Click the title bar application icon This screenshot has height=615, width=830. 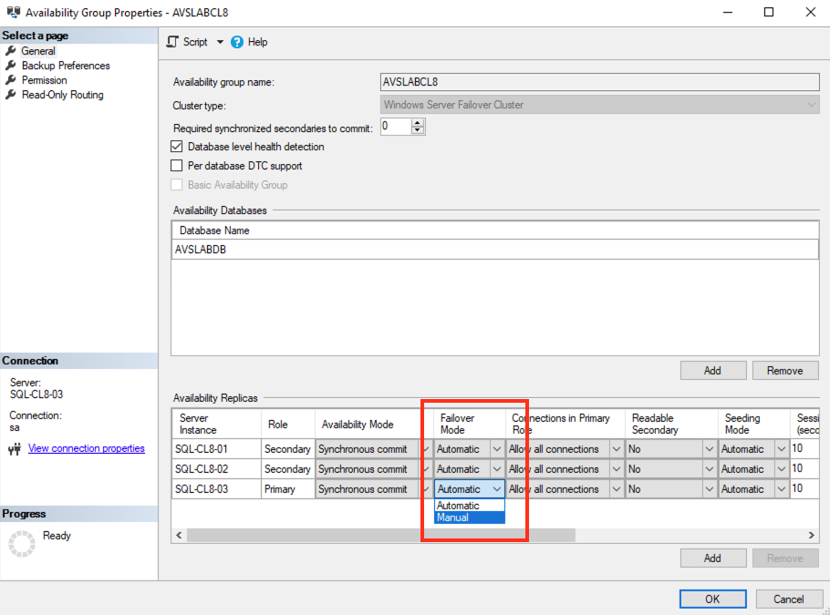click(x=14, y=12)
